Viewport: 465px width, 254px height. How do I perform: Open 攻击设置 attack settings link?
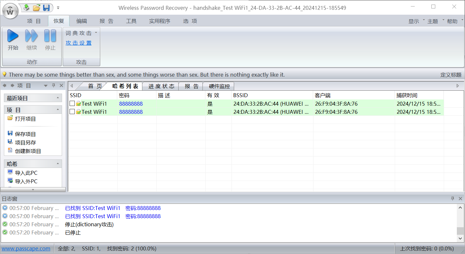coord(78,43)
